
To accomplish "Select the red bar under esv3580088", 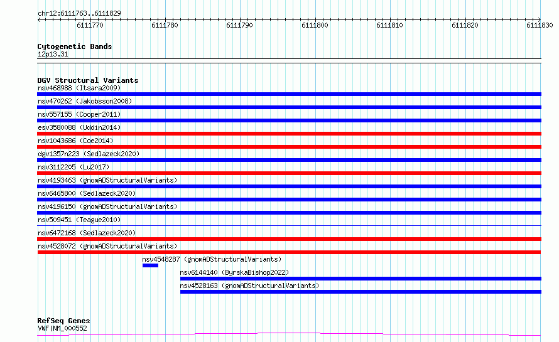I will [289, 134].
